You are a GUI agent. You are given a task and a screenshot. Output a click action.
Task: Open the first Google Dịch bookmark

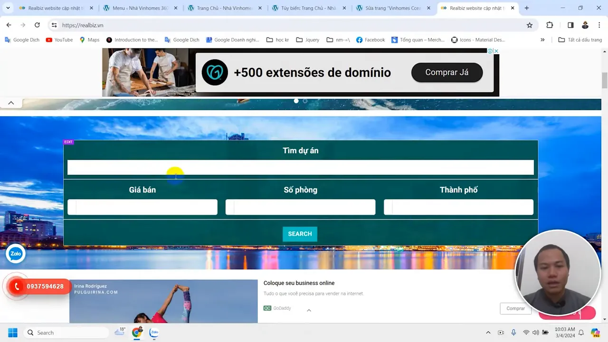22,40
